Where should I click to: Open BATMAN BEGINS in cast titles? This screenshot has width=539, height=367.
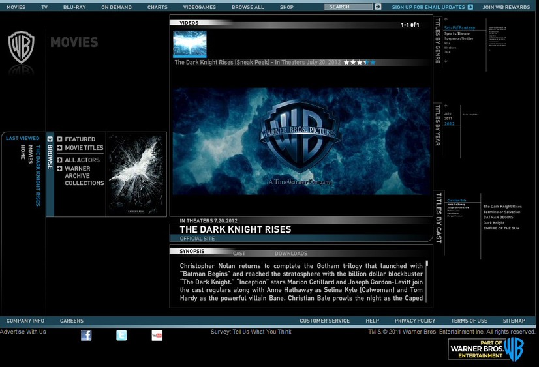click(x=498, y=217)
